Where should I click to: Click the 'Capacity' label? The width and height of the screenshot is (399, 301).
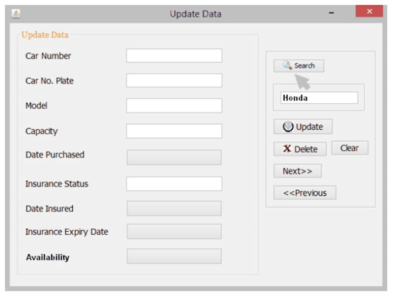(42, 131)
